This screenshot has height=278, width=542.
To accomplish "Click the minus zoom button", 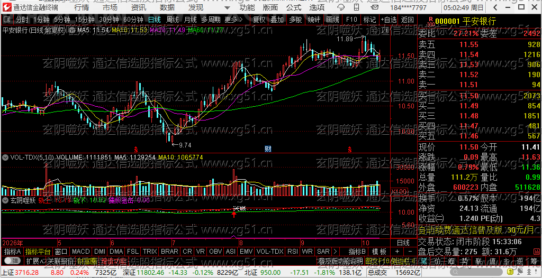I will tap(410, 252).
